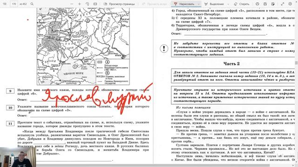Print the PDF document
298x167 pixels.
point(257,4)
